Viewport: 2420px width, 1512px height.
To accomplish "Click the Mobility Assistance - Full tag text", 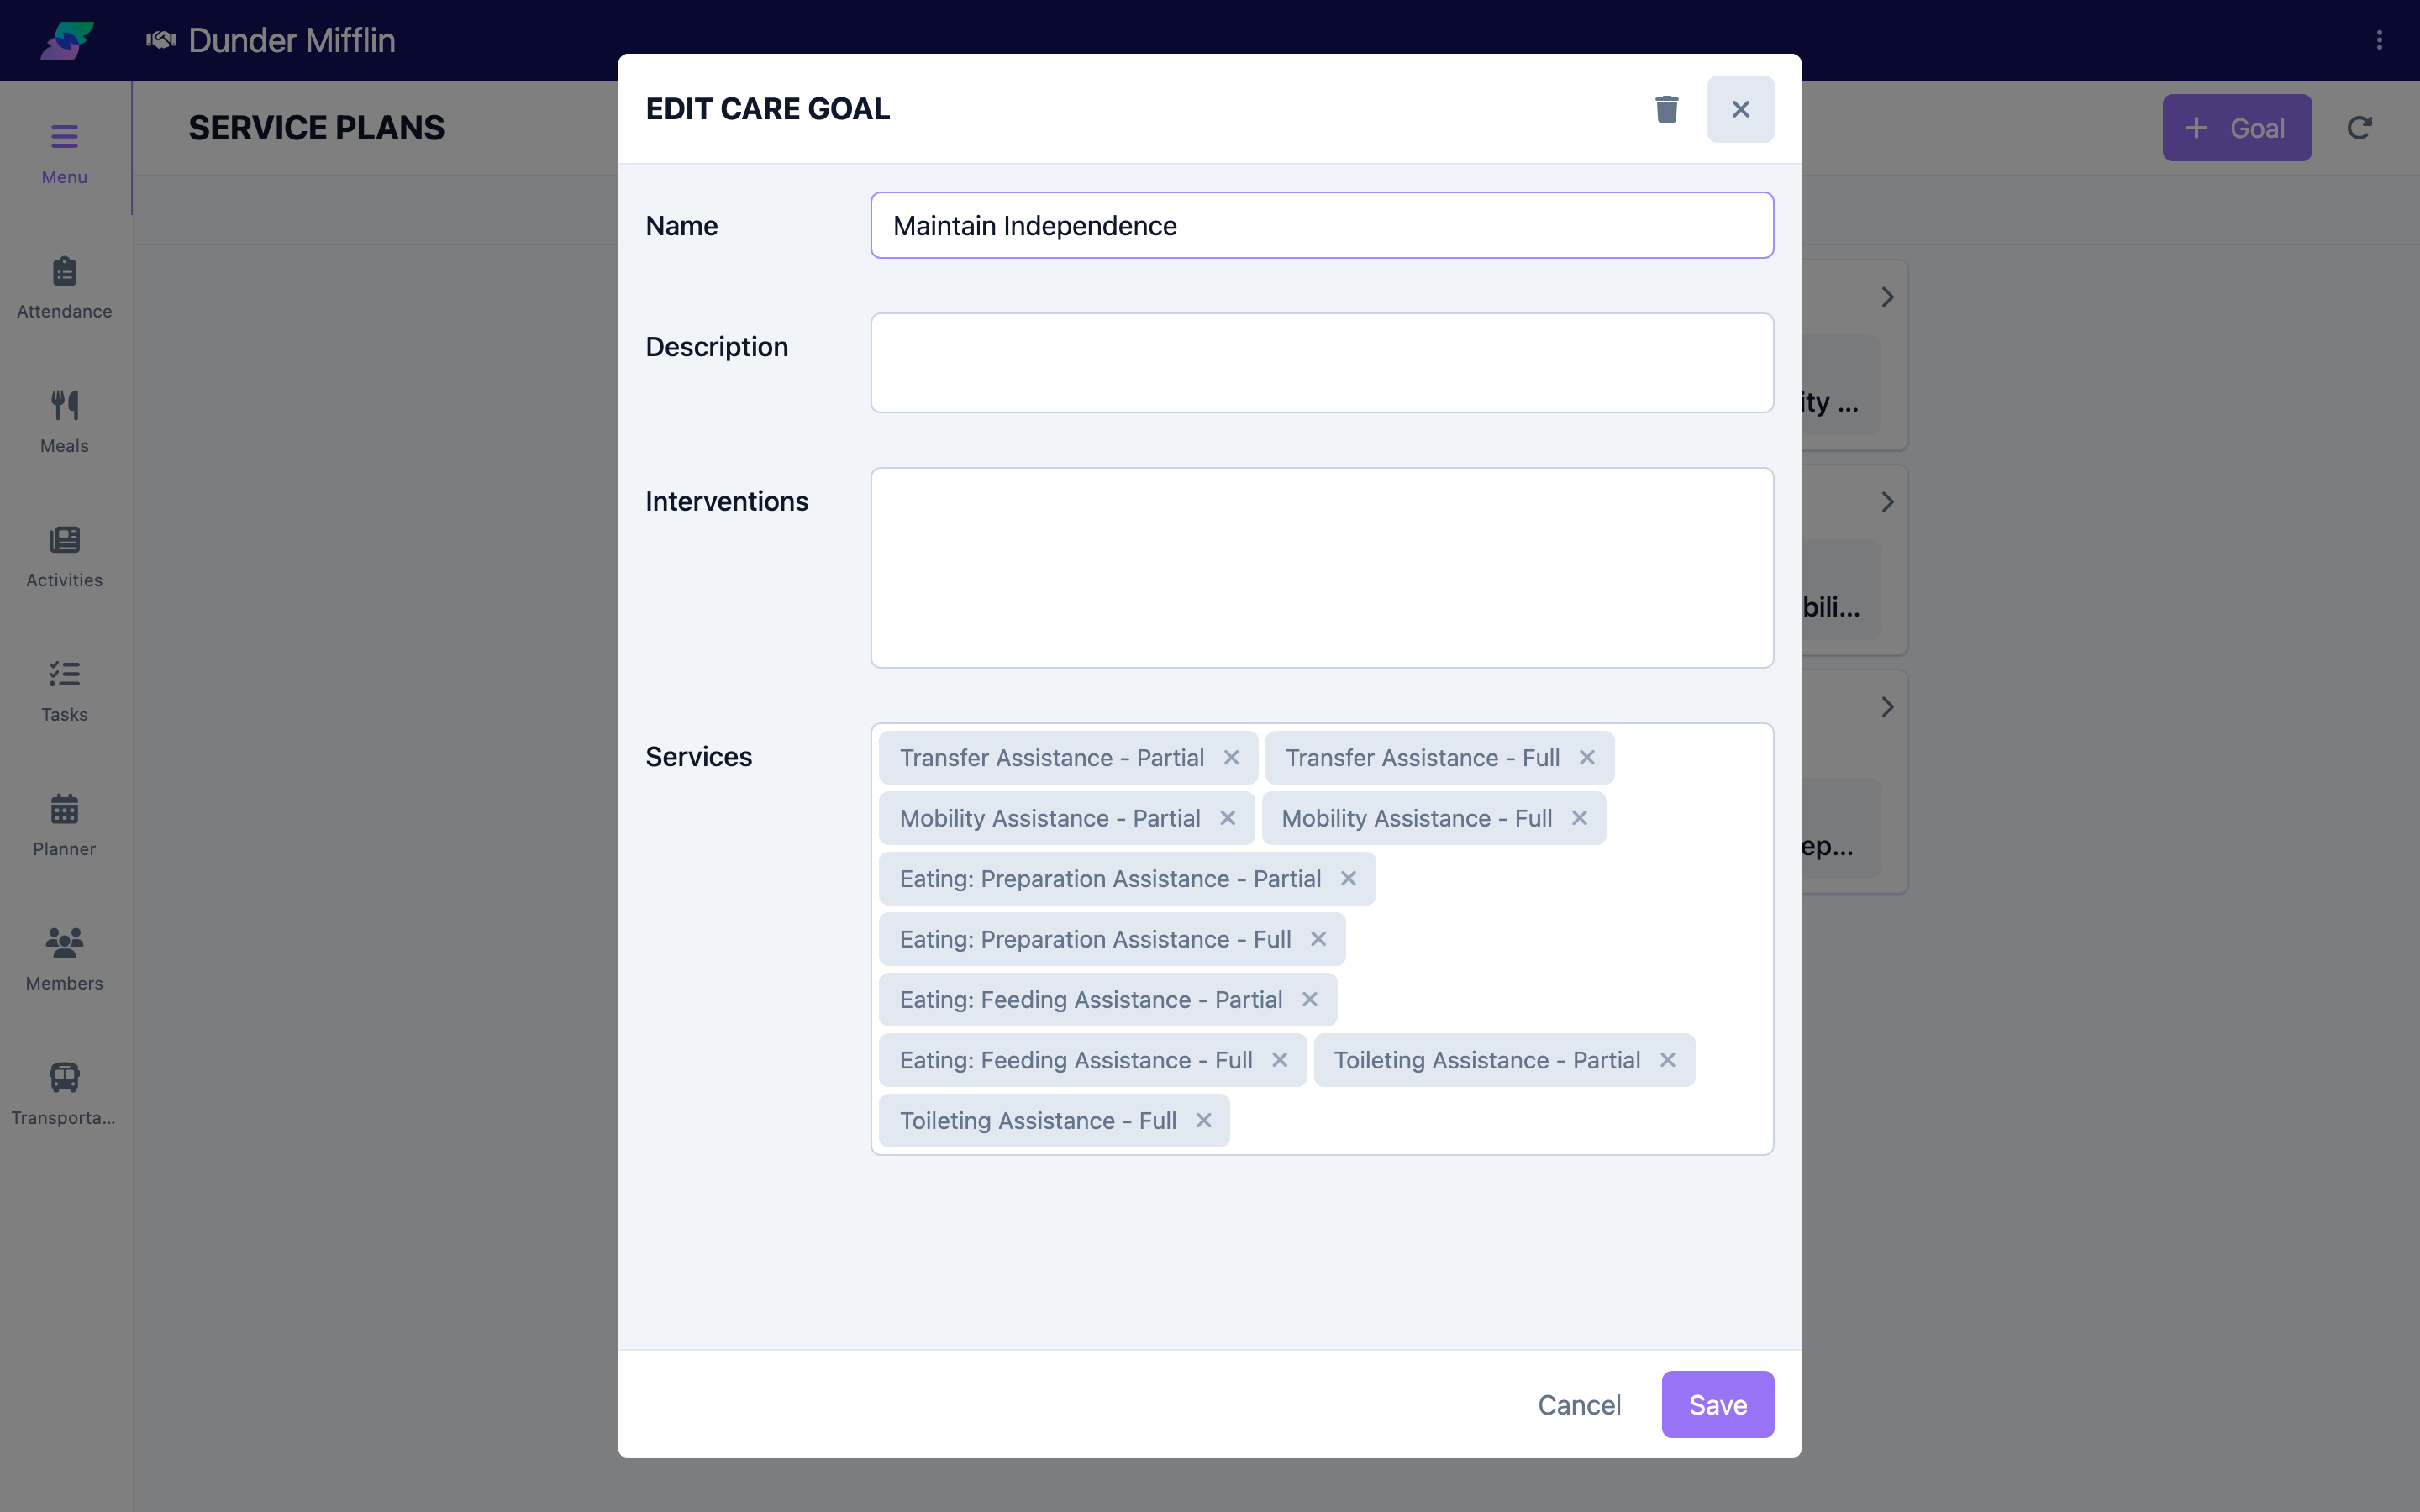I will pyautogui.click(x=1416, y=818).
